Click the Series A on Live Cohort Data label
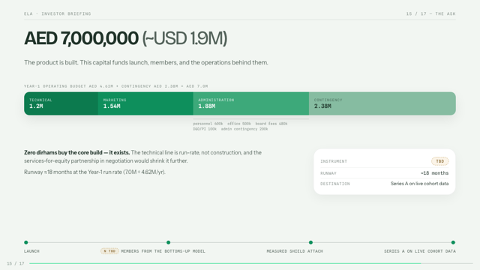The image size is (480, 270). pyautogui.click(x=420, y=251)
